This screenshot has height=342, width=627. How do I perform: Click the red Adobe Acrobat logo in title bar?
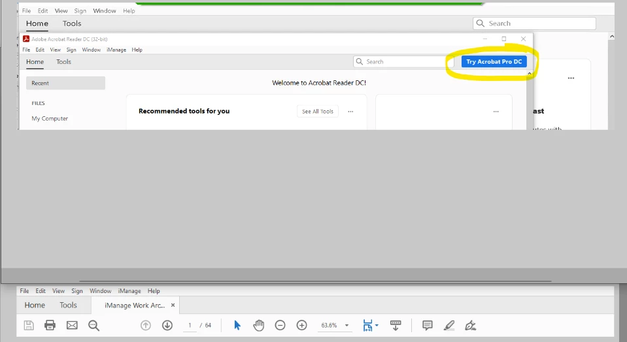coord(26,39)
